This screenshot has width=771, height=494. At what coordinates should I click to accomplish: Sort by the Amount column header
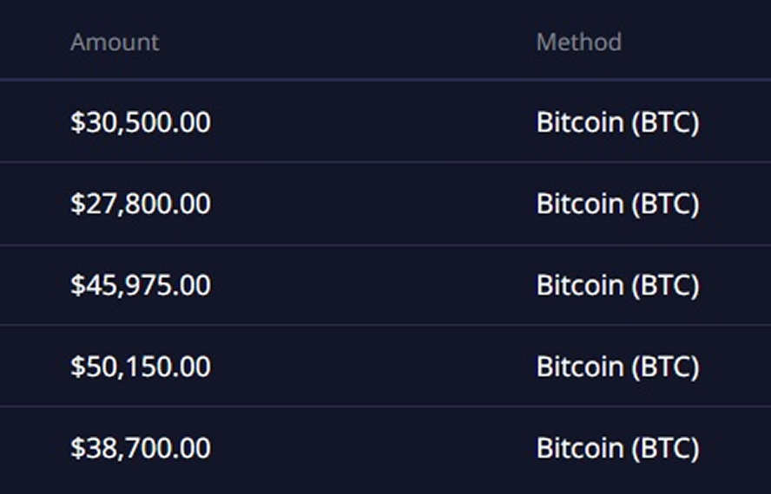[115, 42]
